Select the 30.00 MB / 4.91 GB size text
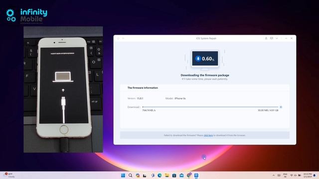 268,110
